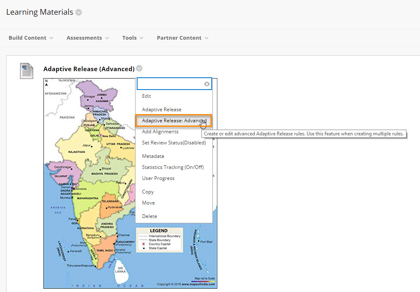Open User Progress menu item

(158, 178)
